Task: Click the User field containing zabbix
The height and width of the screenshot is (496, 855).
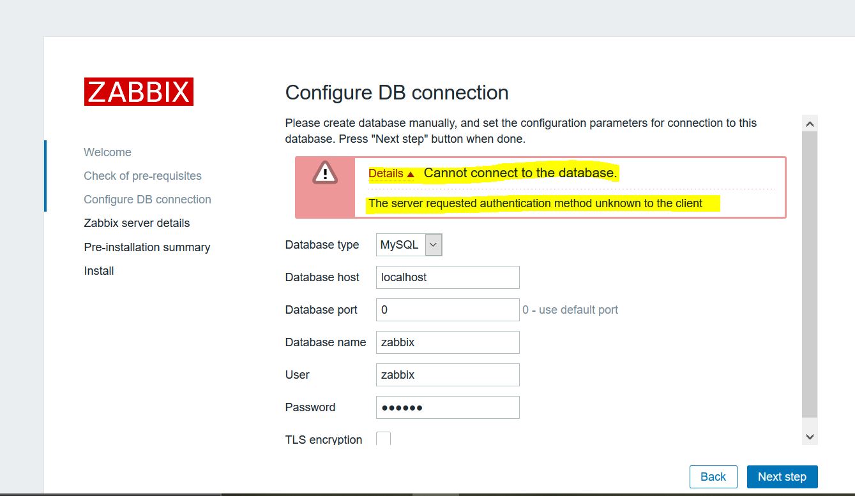Action: point(448,375)
